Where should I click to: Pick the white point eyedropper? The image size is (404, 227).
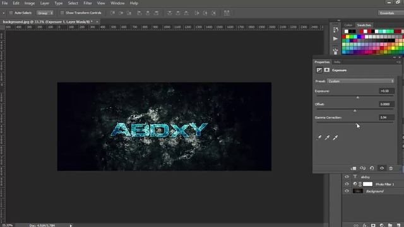[x=335, y=137]
